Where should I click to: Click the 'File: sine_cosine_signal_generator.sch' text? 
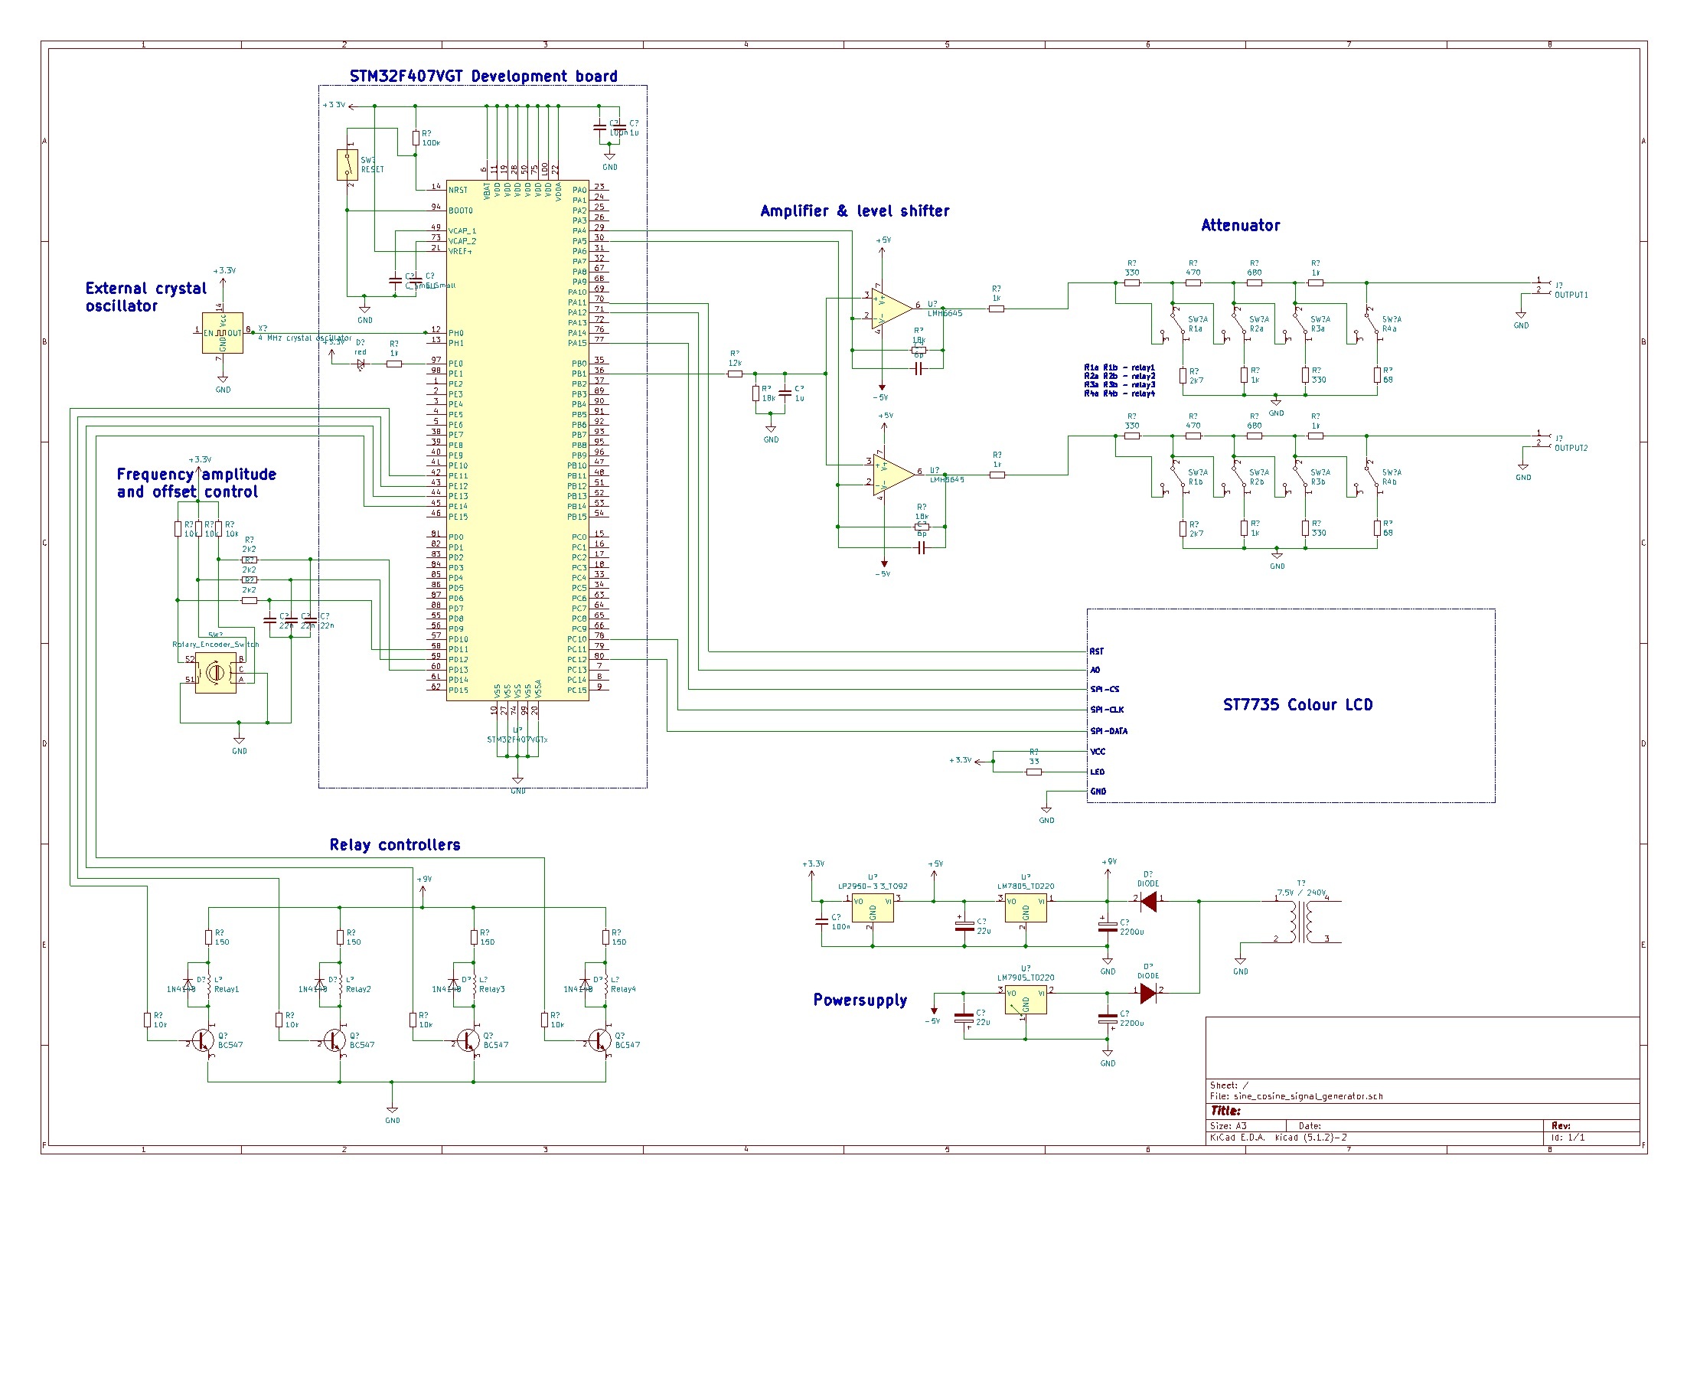1296,1096
